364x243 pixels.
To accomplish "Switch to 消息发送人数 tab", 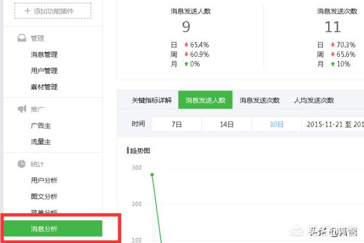I will coord(206,100).
